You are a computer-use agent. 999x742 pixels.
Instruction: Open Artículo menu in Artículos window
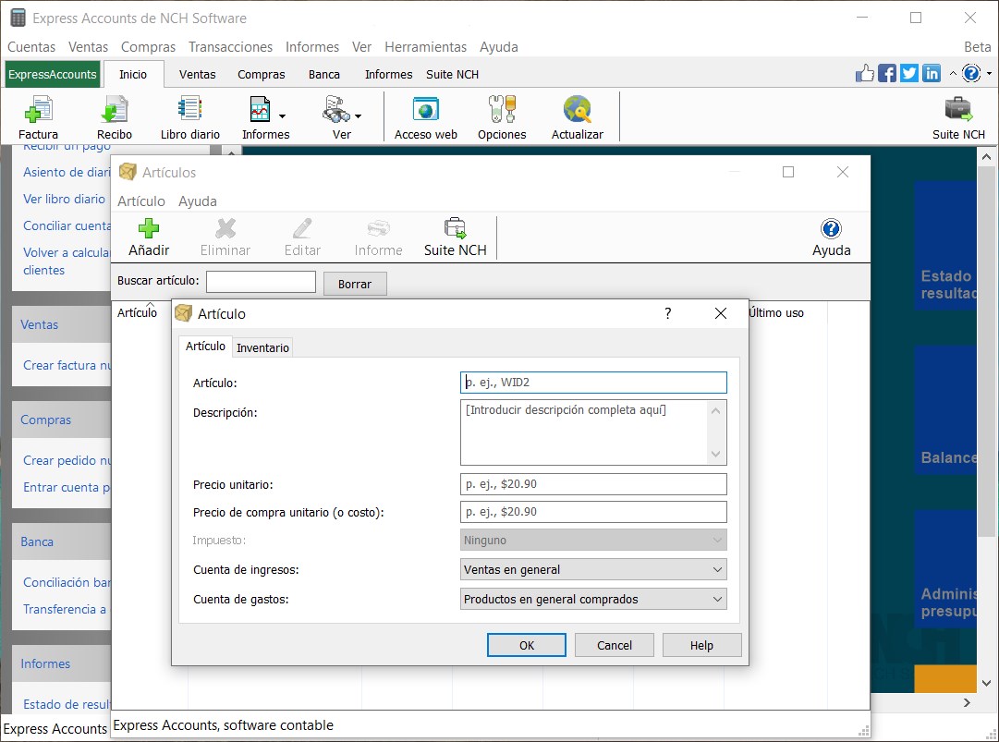140,201
